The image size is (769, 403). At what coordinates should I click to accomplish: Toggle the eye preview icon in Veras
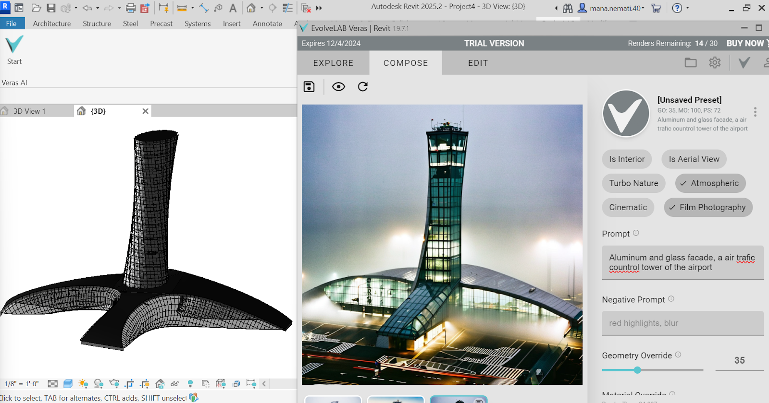tap(338, 86)
